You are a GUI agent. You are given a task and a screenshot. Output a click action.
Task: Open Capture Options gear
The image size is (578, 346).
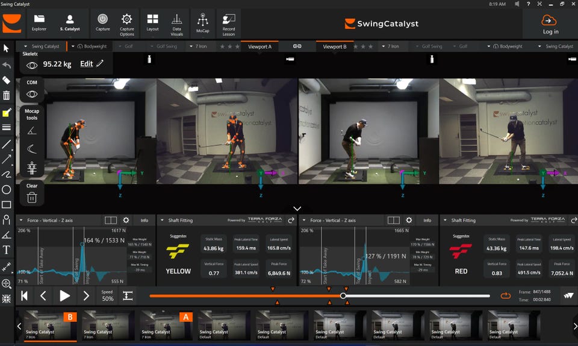click(x=127, y=24)
